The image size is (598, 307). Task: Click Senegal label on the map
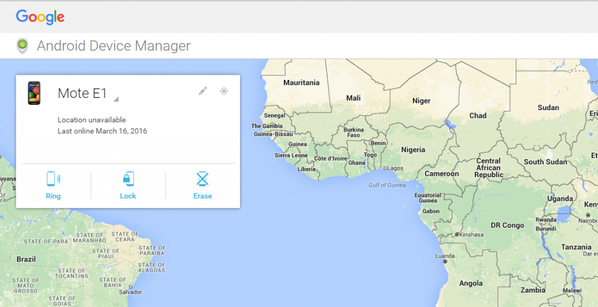click(274, 115)
